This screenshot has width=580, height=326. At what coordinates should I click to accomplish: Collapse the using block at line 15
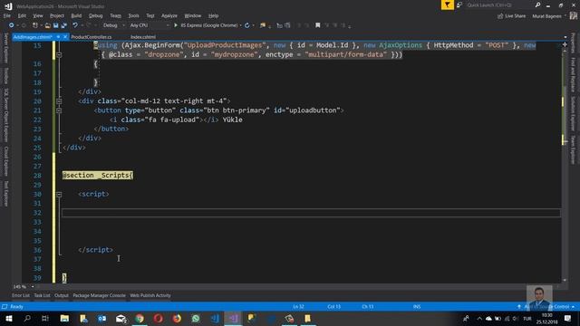pyautogui.click(x=59, y=54)
